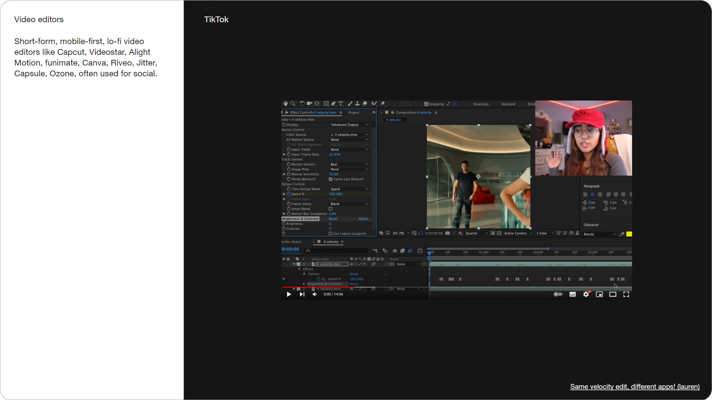Open the Motion Vectors Best dropdown
Image resolution: width=712 pixels, height=400 pixels.
[x=349, y=164]
